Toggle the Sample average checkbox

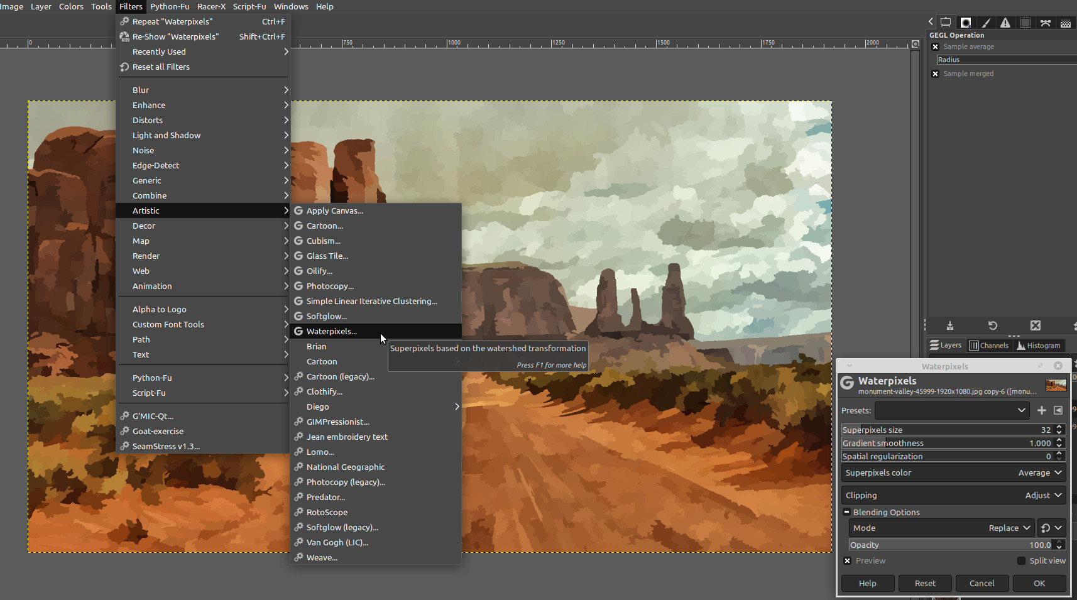[935, 46]
